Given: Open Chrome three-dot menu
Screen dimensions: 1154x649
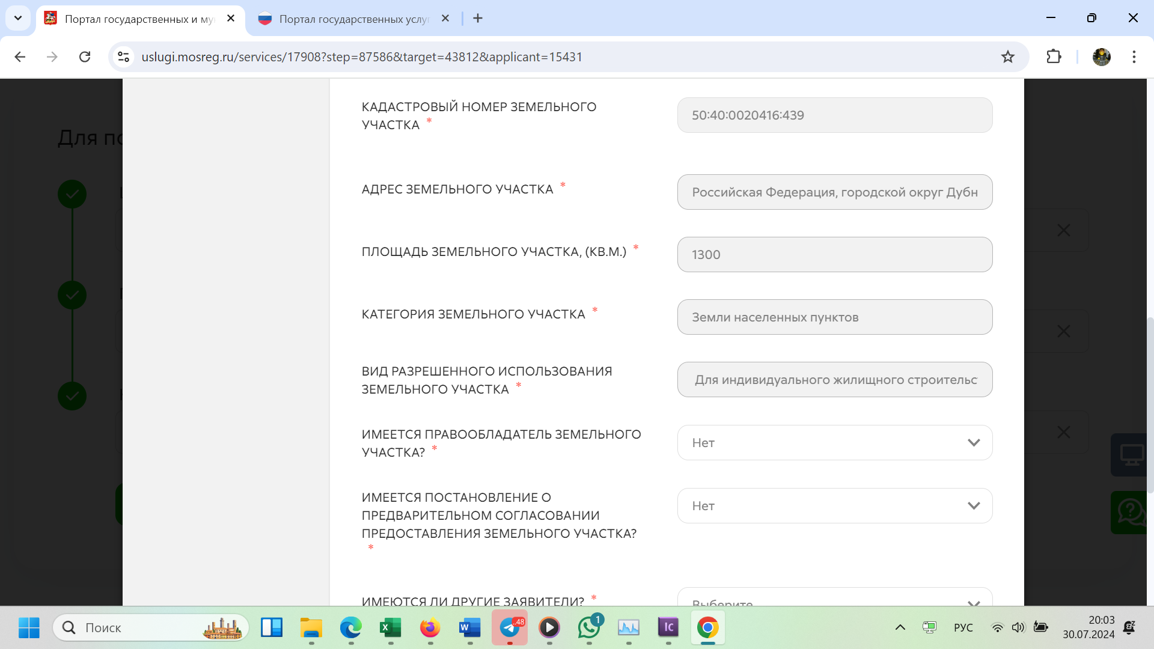Looking at the screenshot, I should click(x=1134, y=57).
